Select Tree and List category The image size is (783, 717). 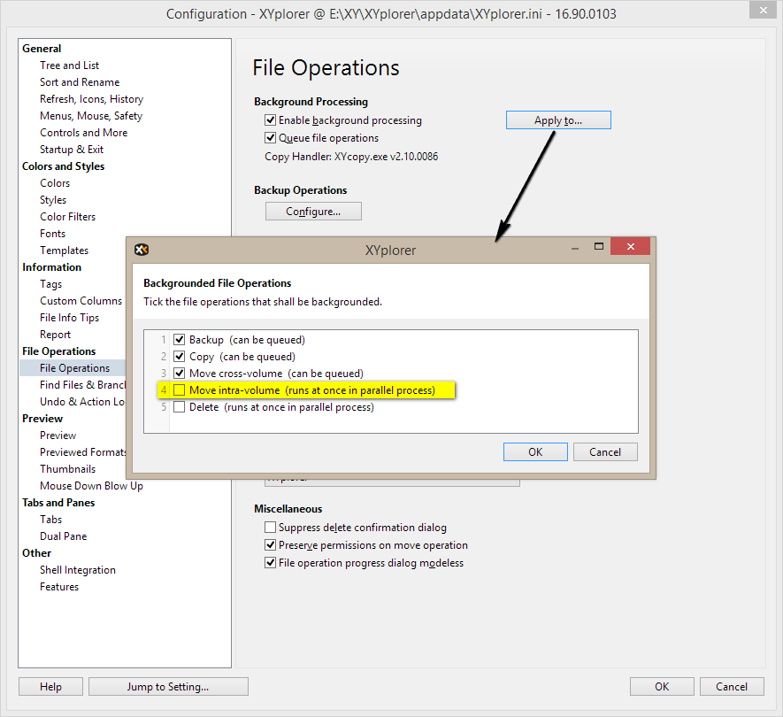click(x=69, y=66)
